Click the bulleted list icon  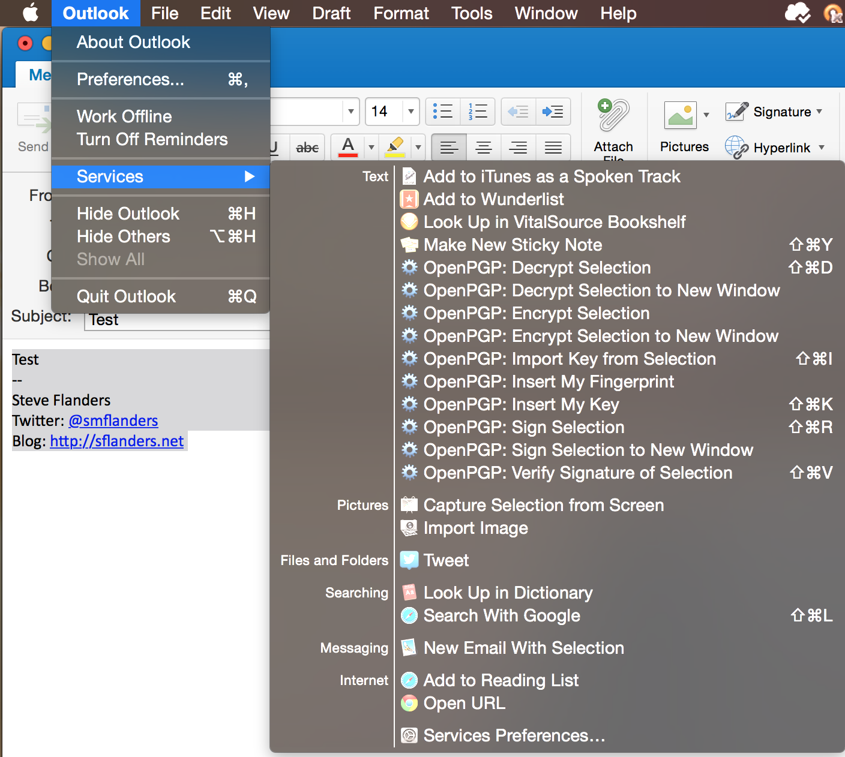point(443,112)
